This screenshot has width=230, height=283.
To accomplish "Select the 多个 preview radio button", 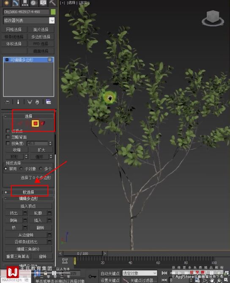I will click(41, 168).
